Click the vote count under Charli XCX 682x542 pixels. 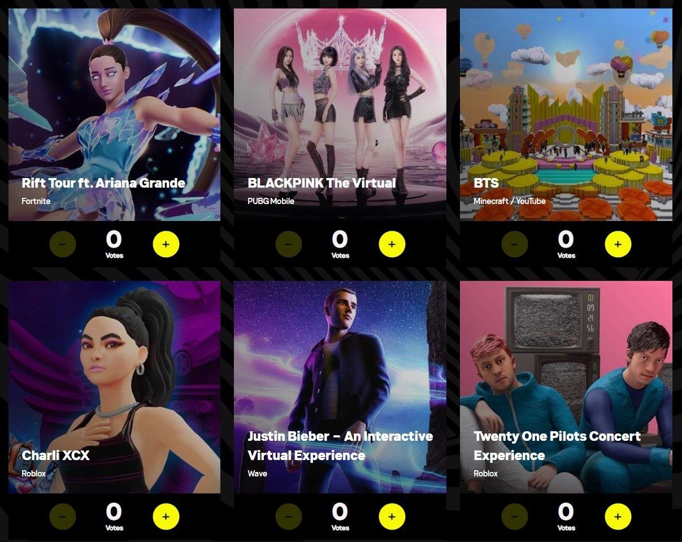[x=114, y=517]
